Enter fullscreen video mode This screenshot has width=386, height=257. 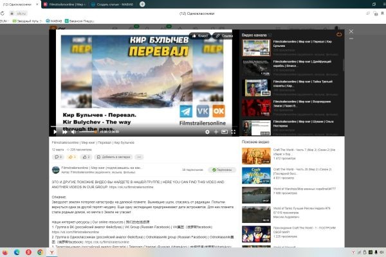(x=234, y=132)
